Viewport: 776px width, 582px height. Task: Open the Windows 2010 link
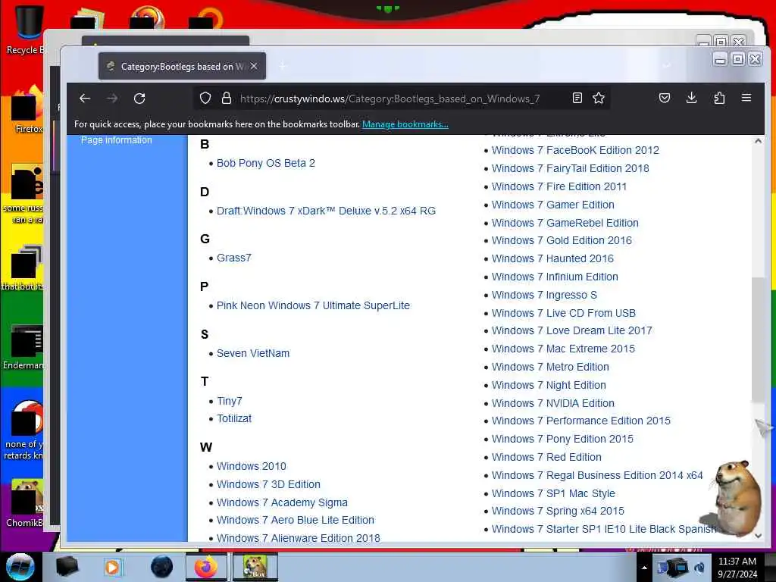click(x=252, y=466)
